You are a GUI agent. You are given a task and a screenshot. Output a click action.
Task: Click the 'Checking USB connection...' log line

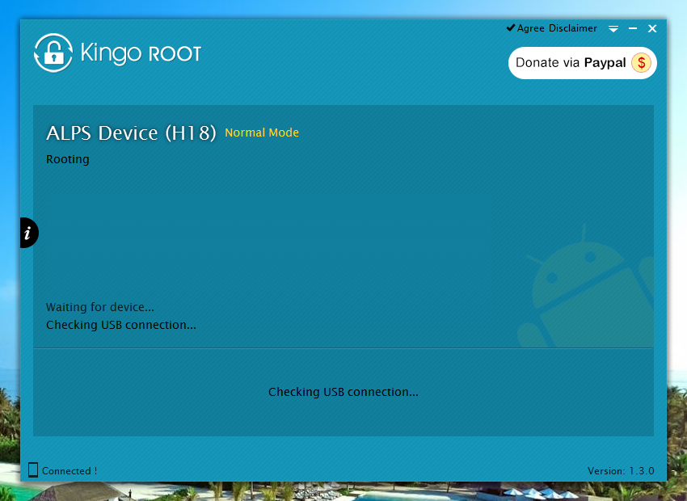pyautogui.click(x=121, y=325)
